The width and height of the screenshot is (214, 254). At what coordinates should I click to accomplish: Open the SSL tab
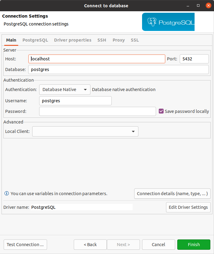[135, 40]
